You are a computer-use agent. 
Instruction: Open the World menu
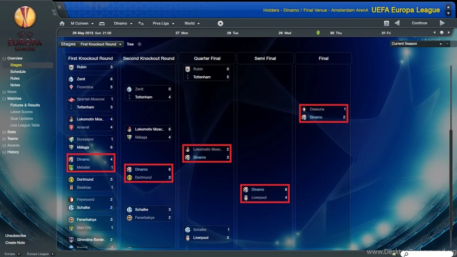tap(192, 24)
